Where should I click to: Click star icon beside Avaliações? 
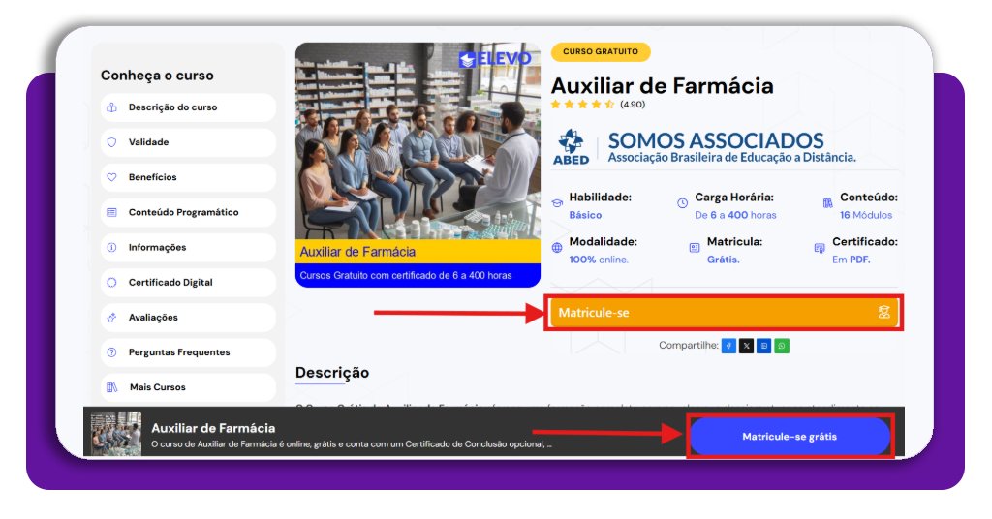tap(112, 318)
